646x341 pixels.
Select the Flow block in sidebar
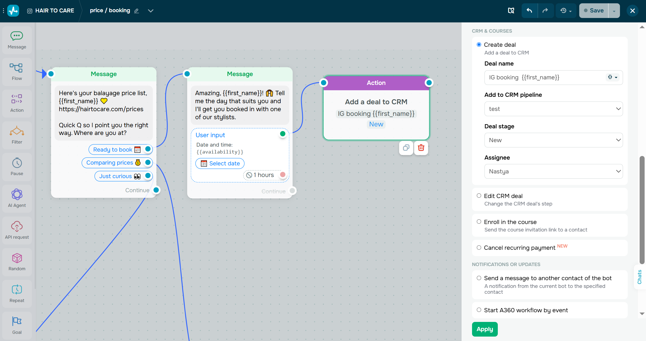[x=17, y=72]
